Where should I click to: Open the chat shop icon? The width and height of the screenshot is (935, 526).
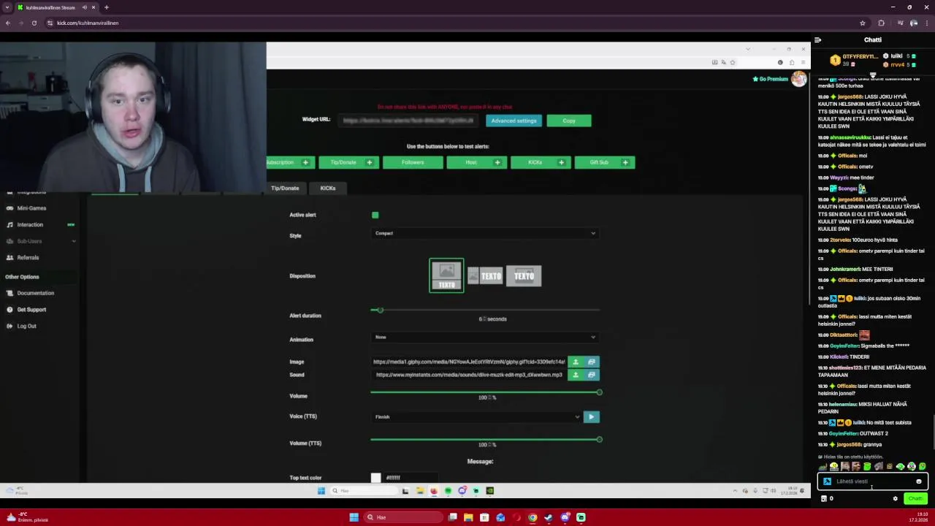click(824, 499)
